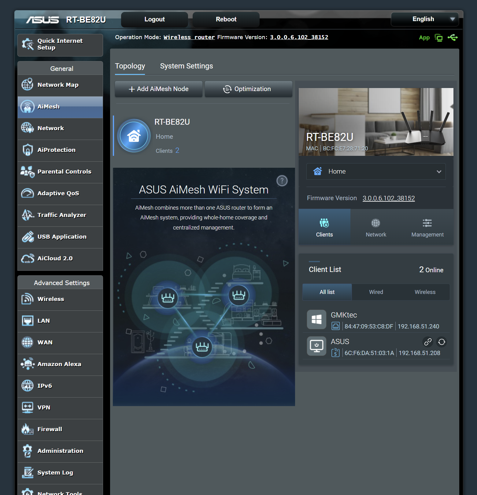The height and width of the screenshot is (495, 477).
Task: Open the Wireless router operation mode link
Action: tap(189, 37)
